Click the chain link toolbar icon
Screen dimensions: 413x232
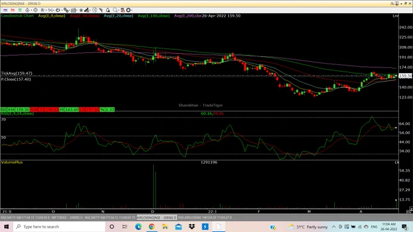[x=66, y=10]
